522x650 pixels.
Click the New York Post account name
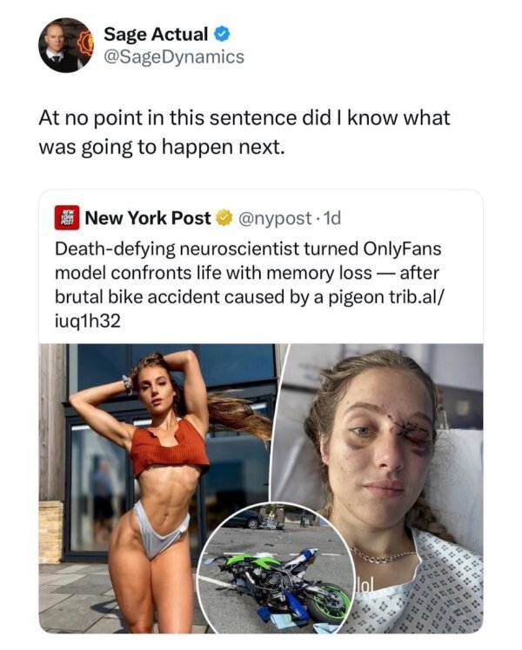148,218
